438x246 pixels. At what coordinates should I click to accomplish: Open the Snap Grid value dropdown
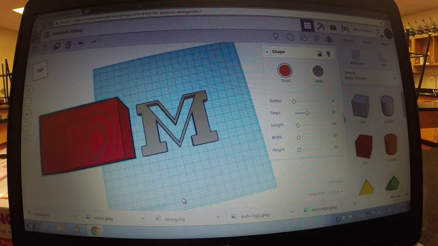click(x=336, y=192)
